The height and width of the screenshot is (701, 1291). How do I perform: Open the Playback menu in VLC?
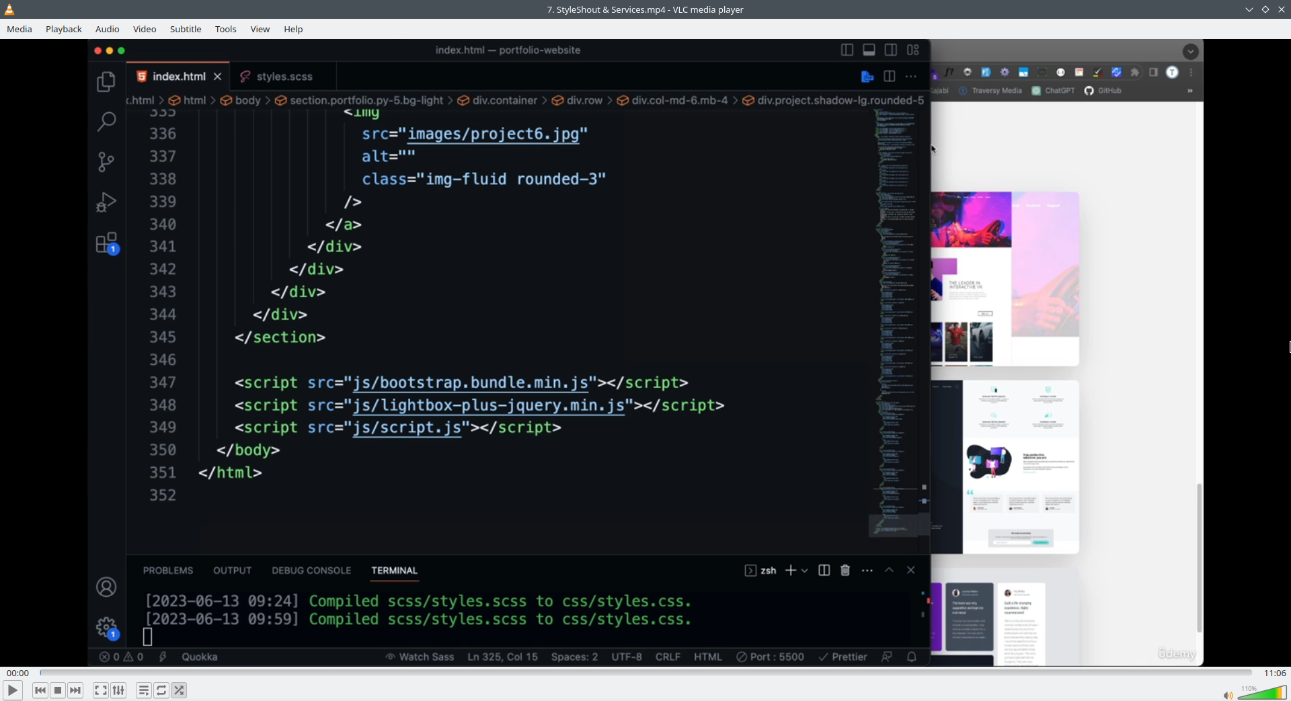(x=63, y=29)
